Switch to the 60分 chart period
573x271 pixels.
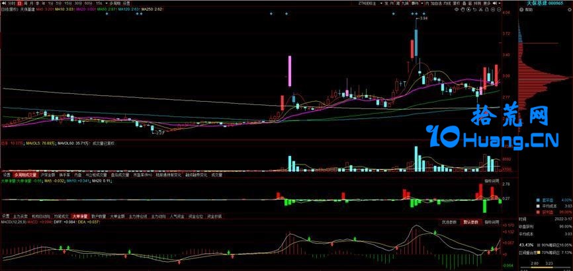pos(88,3)
